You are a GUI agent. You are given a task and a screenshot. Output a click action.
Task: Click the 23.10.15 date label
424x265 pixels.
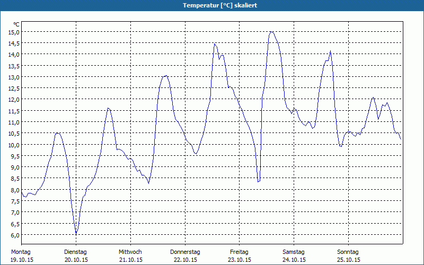[x=240, y=260]
